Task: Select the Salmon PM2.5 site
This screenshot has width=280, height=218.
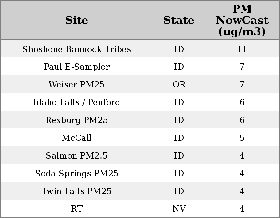Action: (76, 156)
